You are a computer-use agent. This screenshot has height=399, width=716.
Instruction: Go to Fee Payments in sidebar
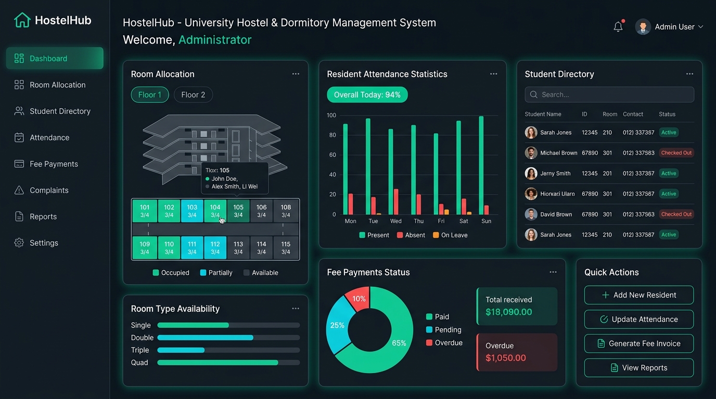(55, 164)
